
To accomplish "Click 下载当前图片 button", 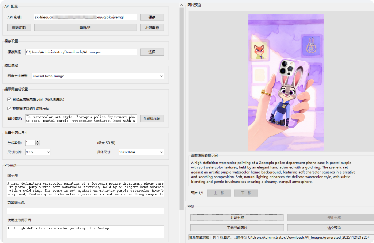I will 237,228.
